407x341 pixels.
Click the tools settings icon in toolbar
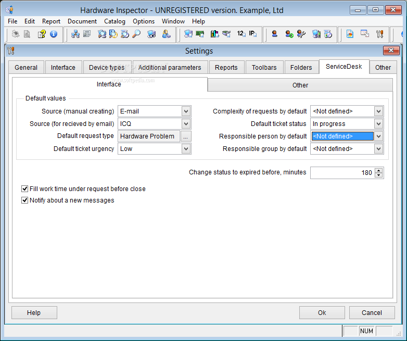click(379, 34)
